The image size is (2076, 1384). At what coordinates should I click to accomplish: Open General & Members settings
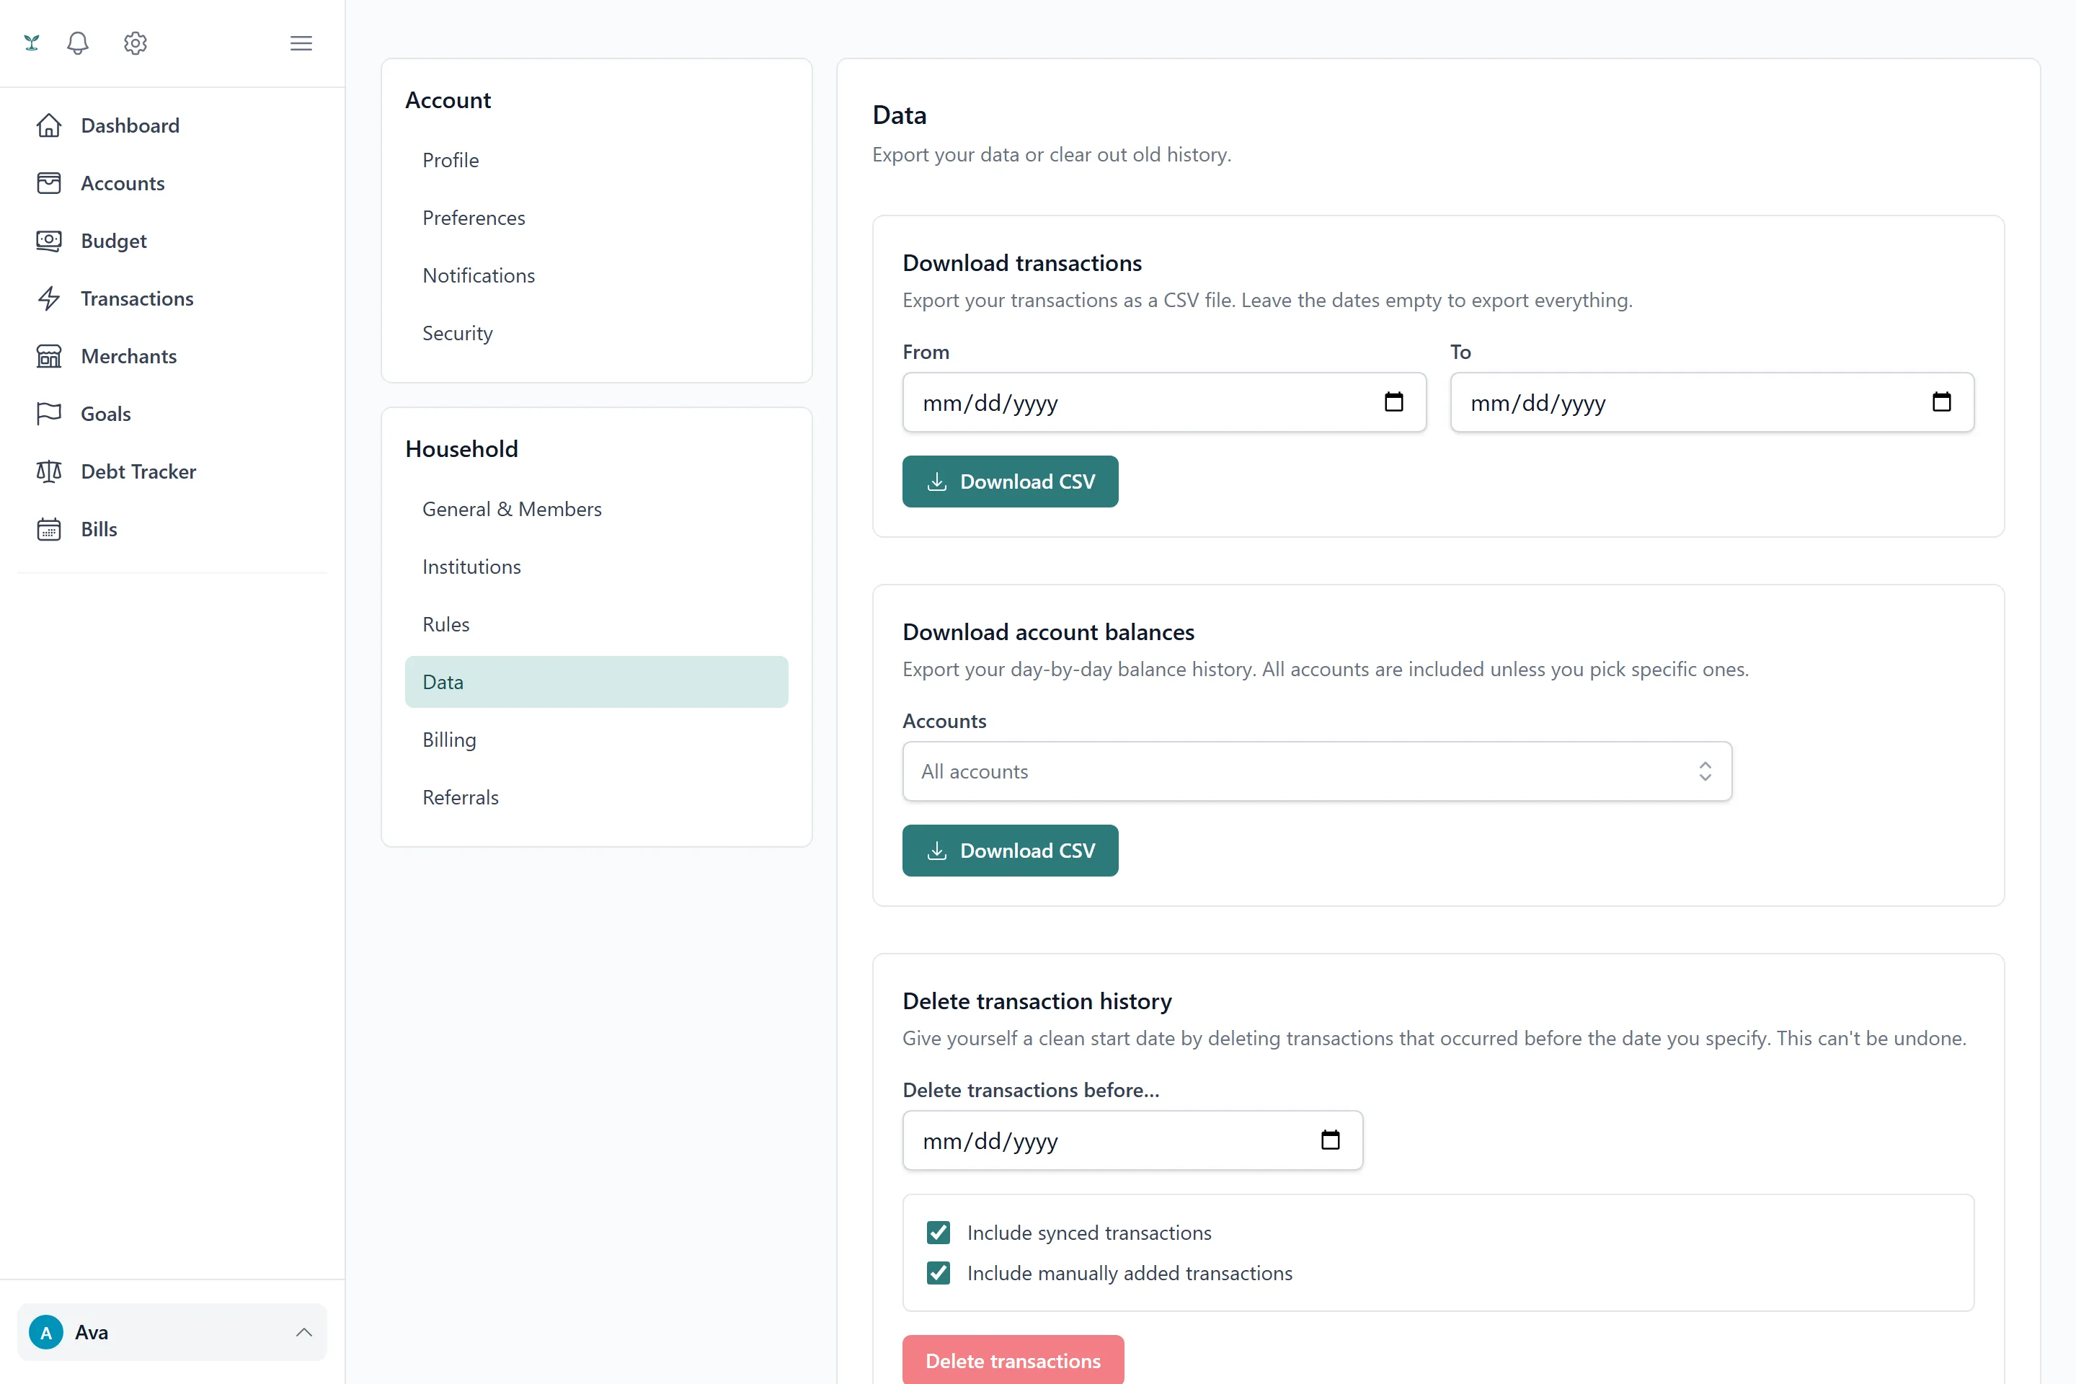point(597,510)
